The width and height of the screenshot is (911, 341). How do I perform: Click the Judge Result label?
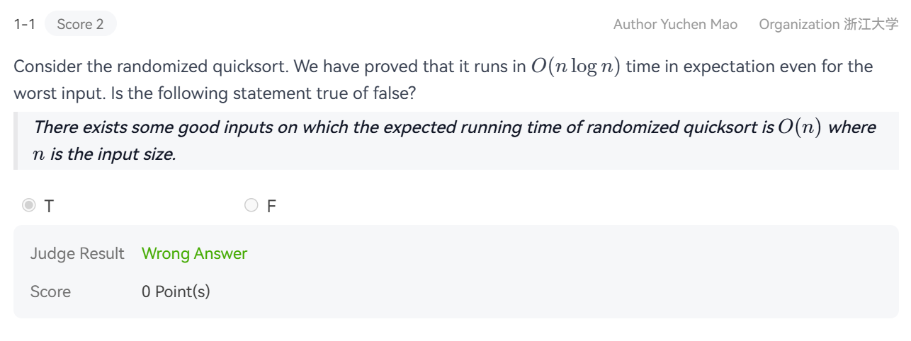pyautogui.click(x=77, y=254)
